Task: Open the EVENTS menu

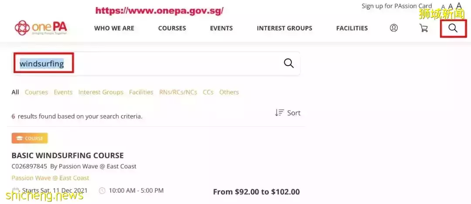Action: pos(222,28)
